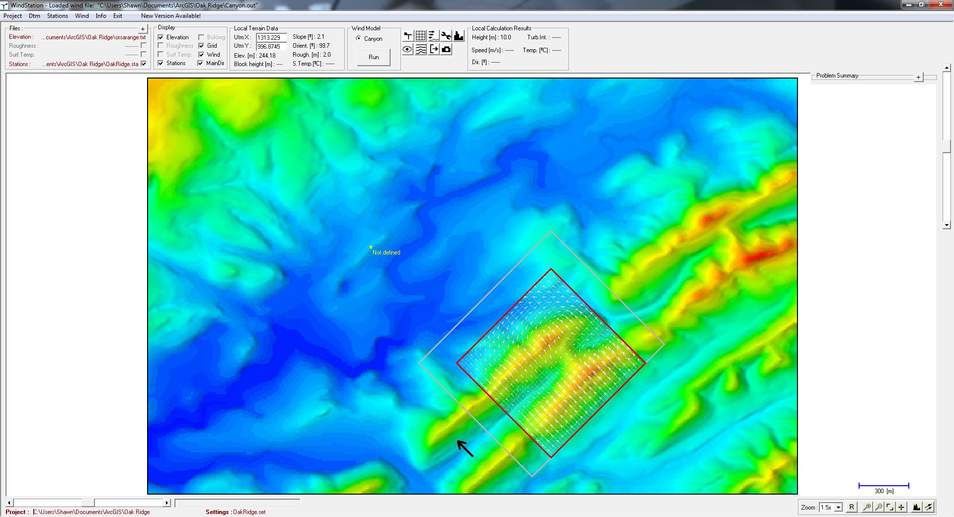
Task: Click the wind arrows over terrain icon
Action: pos(433,36)
